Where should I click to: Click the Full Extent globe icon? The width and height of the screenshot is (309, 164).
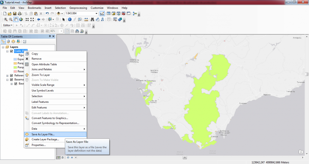pos(21,19)
